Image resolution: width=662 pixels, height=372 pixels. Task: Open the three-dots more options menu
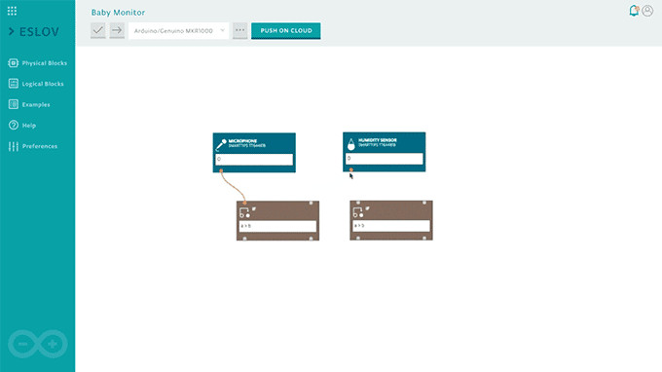coord(239,30)
